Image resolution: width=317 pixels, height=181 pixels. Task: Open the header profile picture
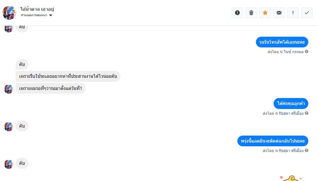tap(9, 13)
